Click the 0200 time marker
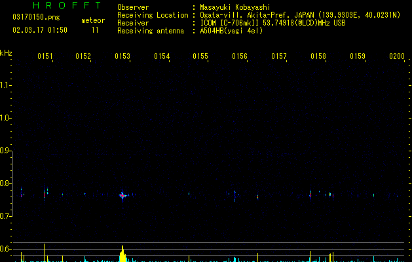 pos(397,56)
